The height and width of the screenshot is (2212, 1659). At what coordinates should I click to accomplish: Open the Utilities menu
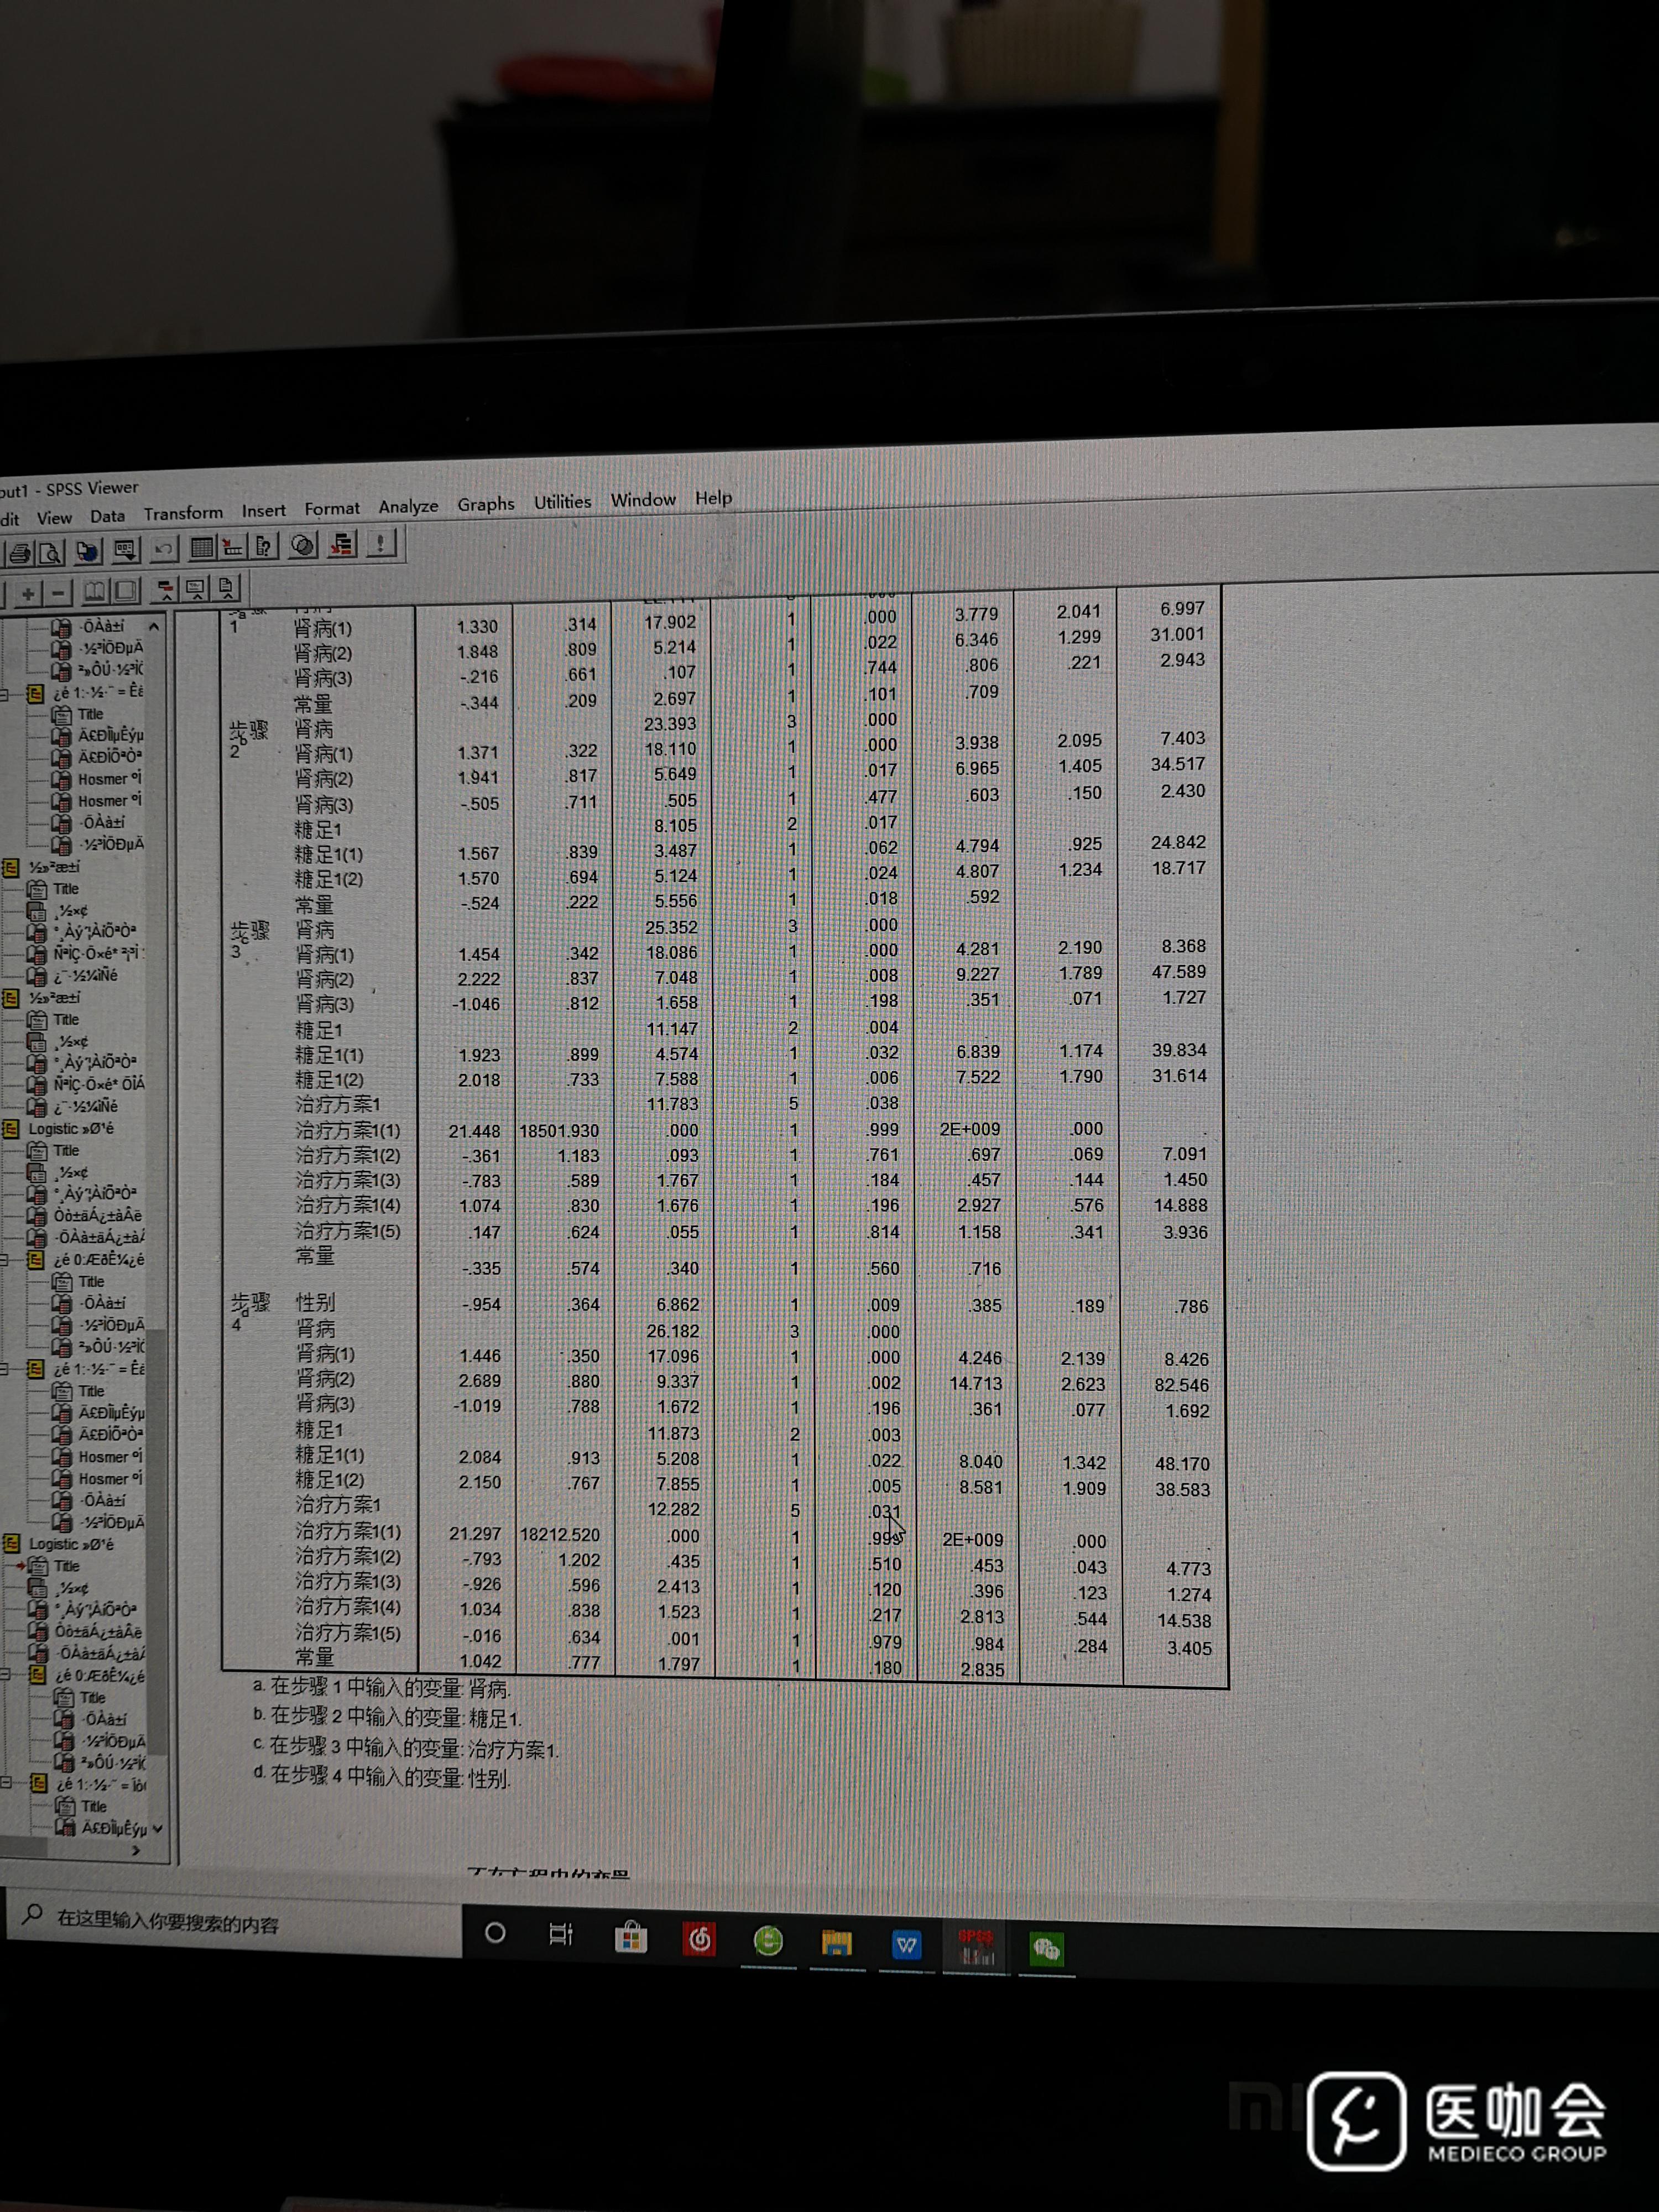[562, 502]
